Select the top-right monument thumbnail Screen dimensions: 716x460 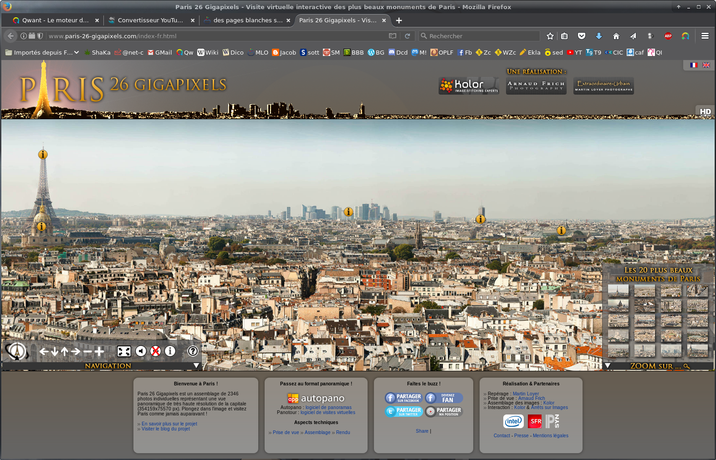point(697,290)
